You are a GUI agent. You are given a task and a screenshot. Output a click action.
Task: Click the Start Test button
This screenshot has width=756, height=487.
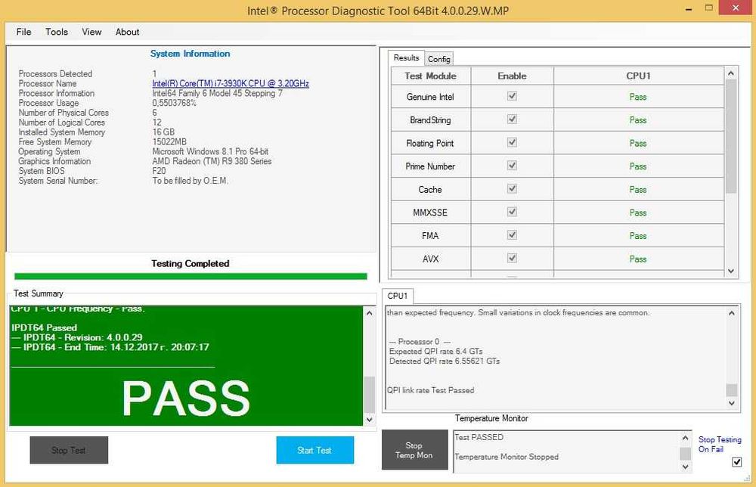(x=314, y=450)
